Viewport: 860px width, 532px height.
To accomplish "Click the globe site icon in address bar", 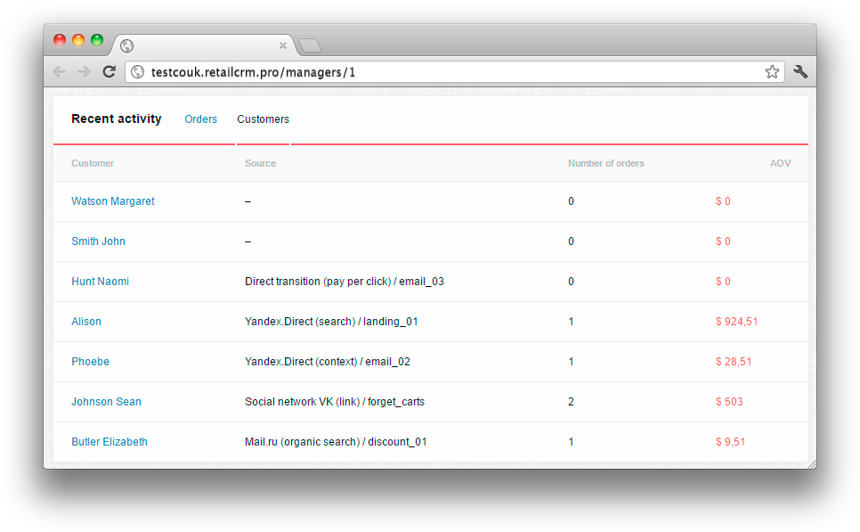I will point(138,72).
